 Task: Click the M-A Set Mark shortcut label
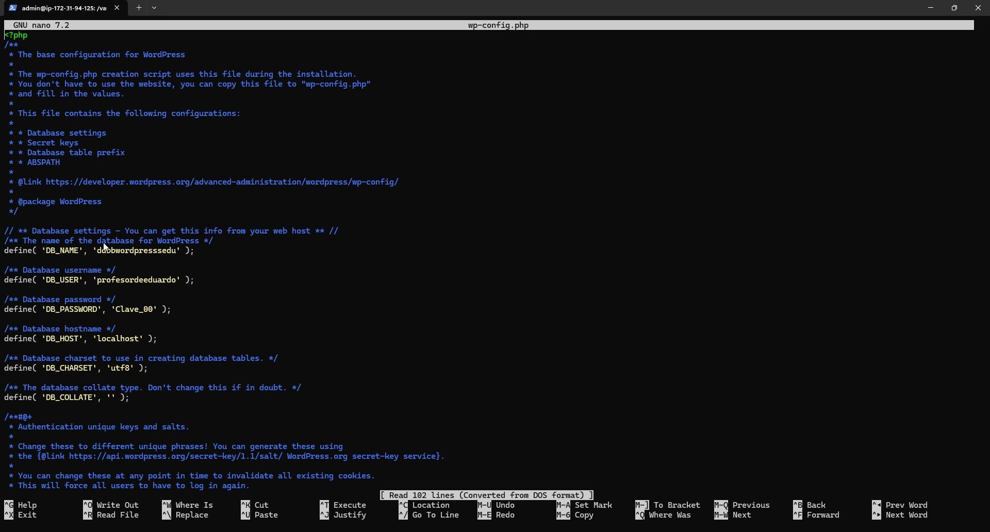584,505
